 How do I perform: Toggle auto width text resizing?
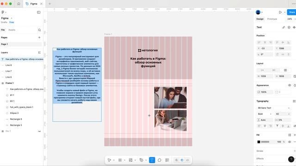tap(262, 70)
